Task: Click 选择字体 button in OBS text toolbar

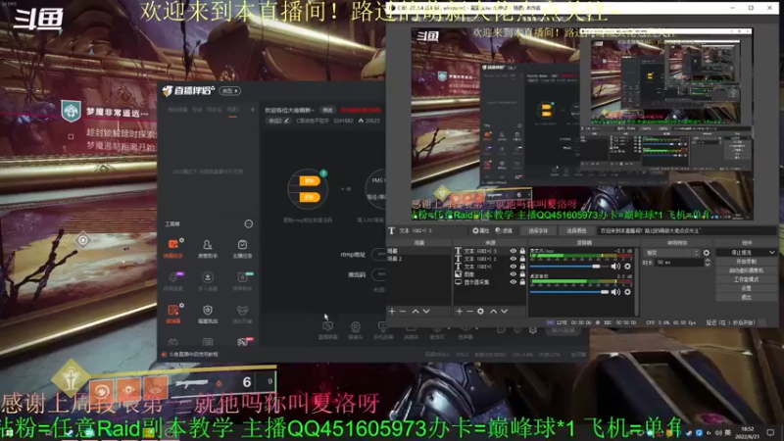Action: click(538, 230)
